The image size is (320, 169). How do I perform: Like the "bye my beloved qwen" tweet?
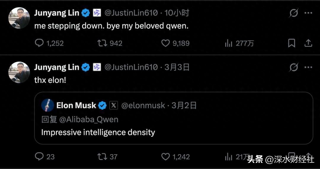(165, 43)
